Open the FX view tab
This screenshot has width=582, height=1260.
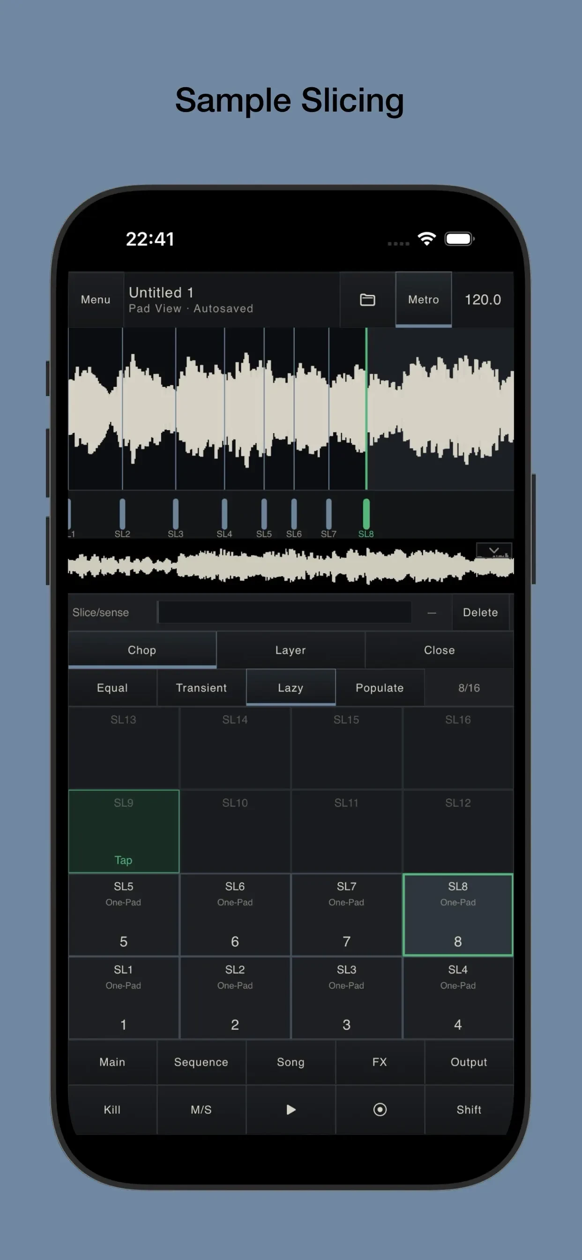380,1062
